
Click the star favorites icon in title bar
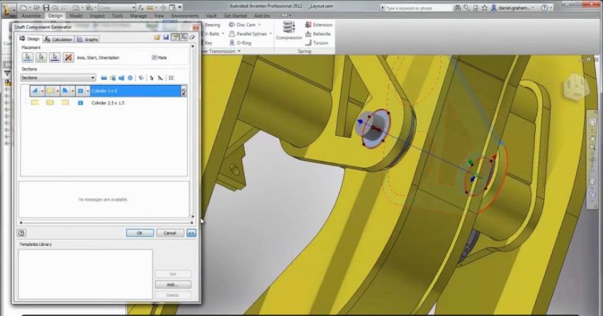tap(485, 8)
